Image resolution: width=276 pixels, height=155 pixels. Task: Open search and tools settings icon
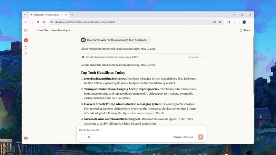click(x=89, y=137)
